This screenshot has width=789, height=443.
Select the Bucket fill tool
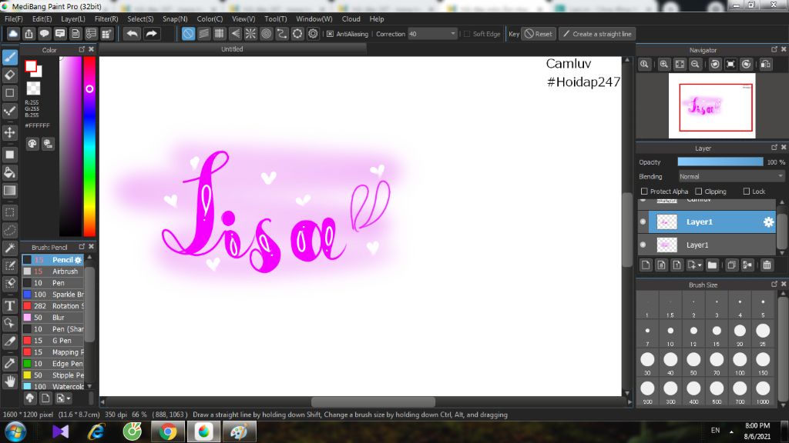pos(9,172)
